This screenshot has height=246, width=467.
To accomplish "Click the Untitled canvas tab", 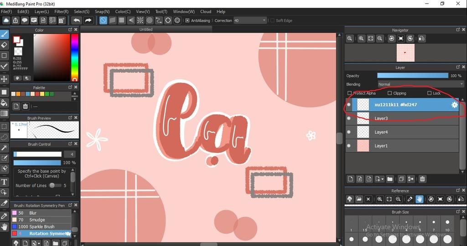I will click(x=146, y=30).
